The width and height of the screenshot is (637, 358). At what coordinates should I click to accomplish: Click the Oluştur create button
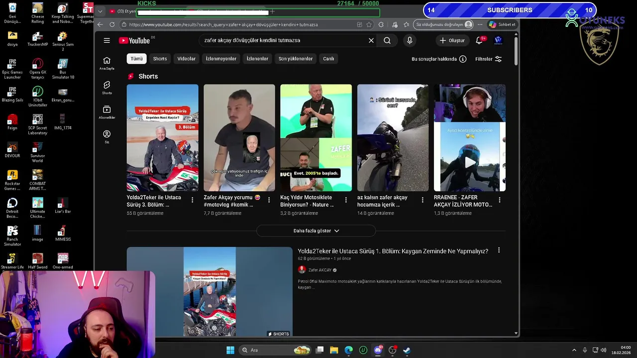point(452,40)
